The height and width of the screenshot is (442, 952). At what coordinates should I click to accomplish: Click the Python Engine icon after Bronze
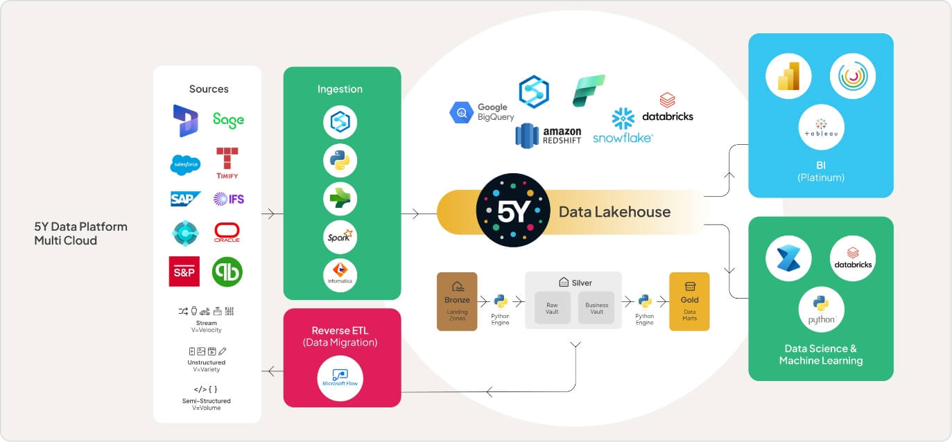pos(501,301)
